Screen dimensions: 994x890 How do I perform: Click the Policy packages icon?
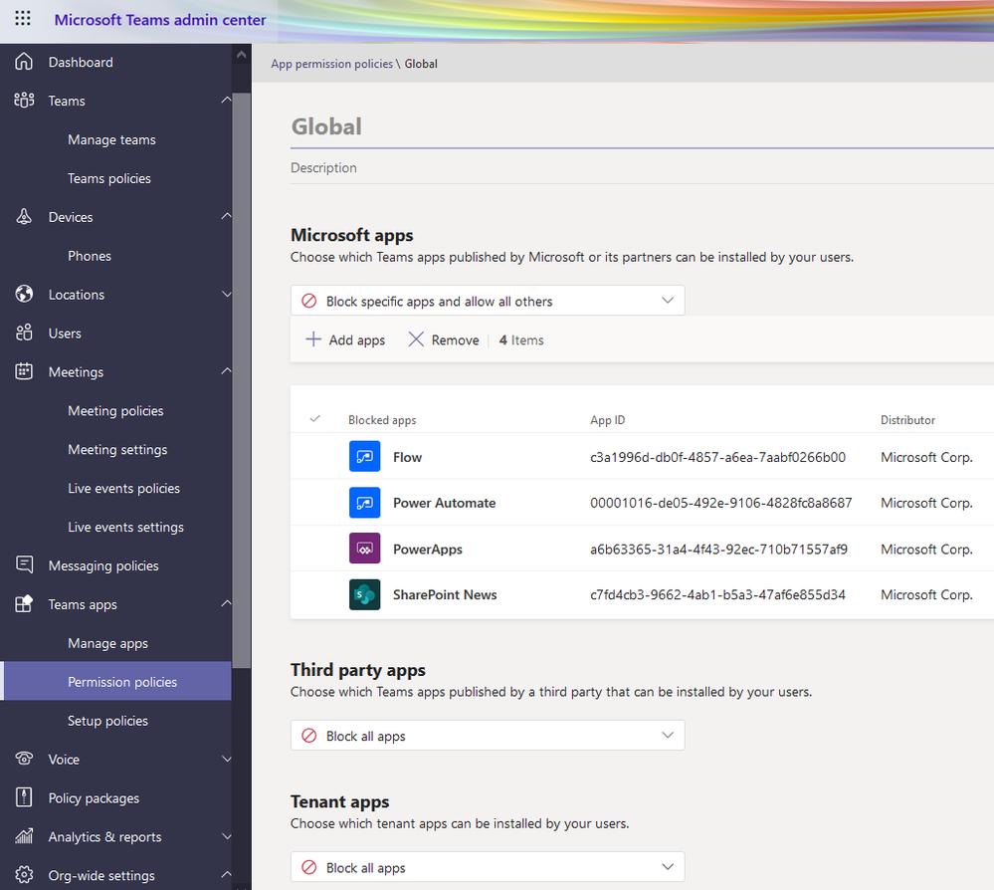(x=24, y=796)
